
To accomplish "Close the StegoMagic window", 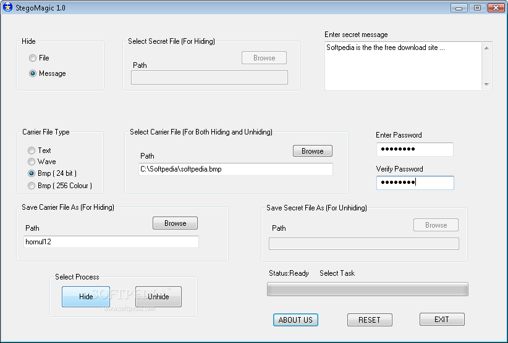I will tap(496, 8).
